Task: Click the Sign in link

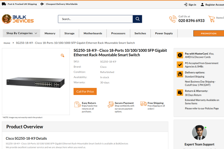Action: pos(192,5)
